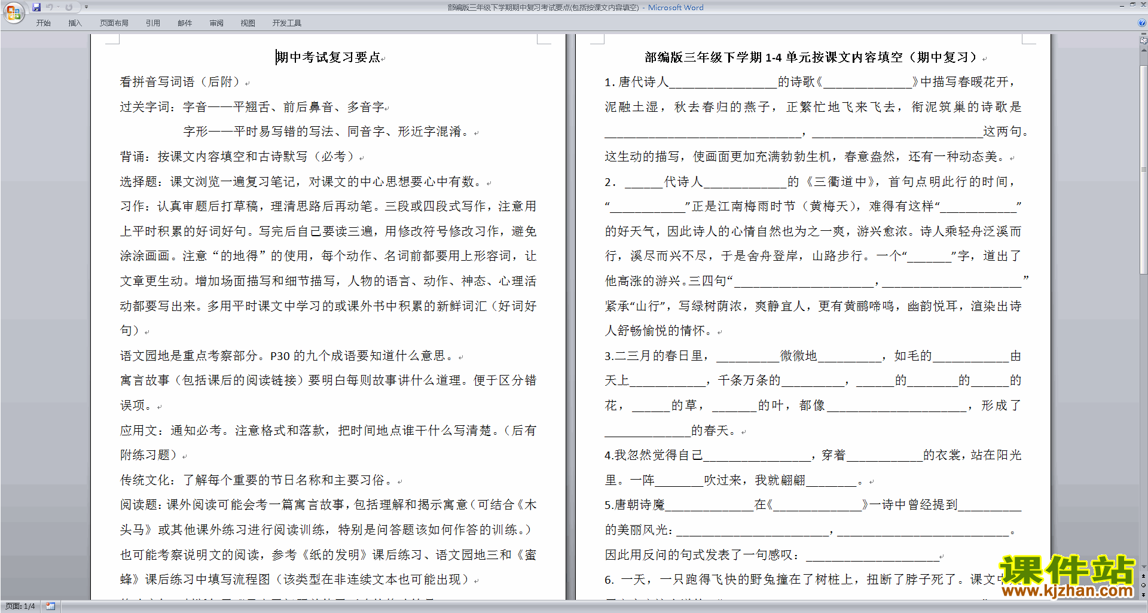Click question 4 starting 我忽然觉得自己
The image size is (1148, 613).
click(813, 455)
